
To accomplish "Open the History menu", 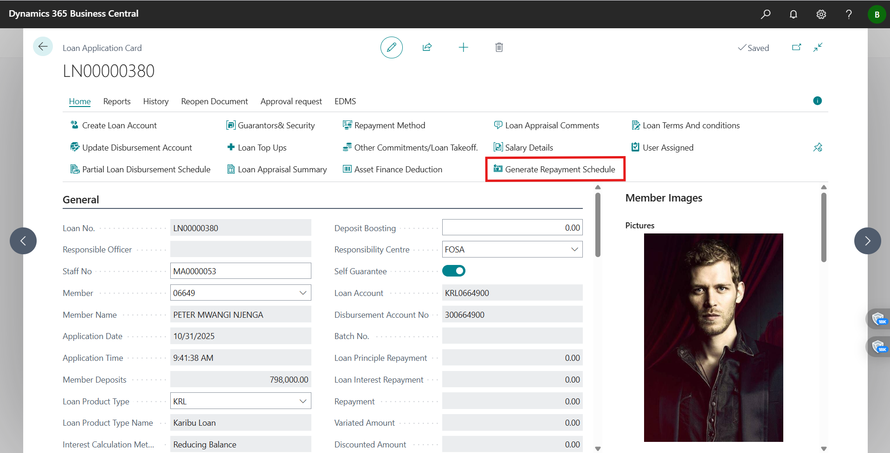I will click(x=155, y=101).
